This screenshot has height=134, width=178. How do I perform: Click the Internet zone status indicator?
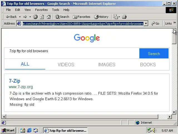[x=144, y=123]
